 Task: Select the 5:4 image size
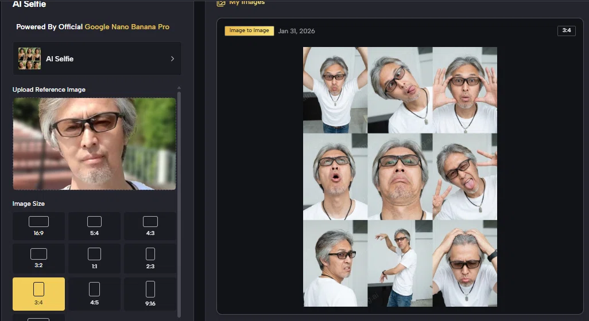[x=94, y=226]
